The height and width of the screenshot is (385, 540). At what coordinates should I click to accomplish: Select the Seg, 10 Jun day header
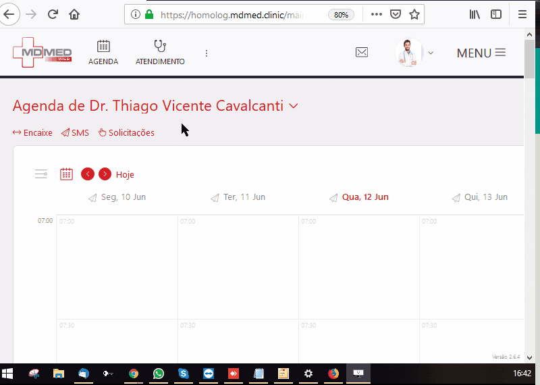[124, 197]
